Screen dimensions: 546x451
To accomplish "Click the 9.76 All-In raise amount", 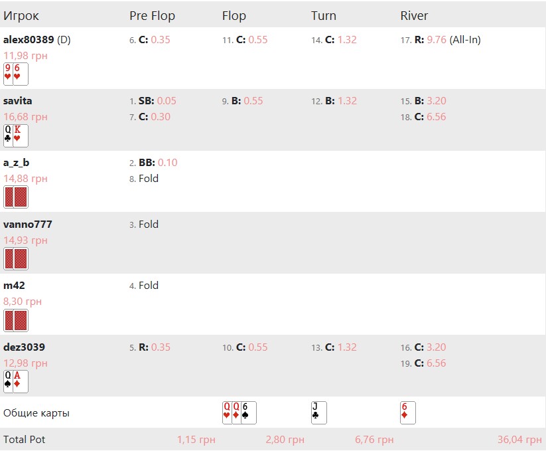I will [437, 40].
